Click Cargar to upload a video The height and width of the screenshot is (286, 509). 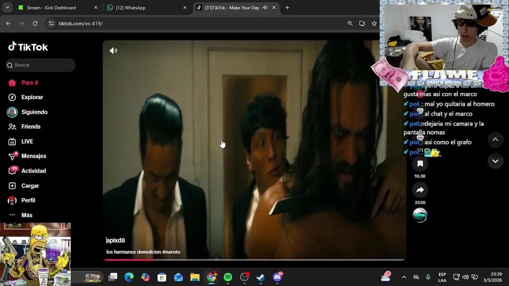(x=24, y=186)
